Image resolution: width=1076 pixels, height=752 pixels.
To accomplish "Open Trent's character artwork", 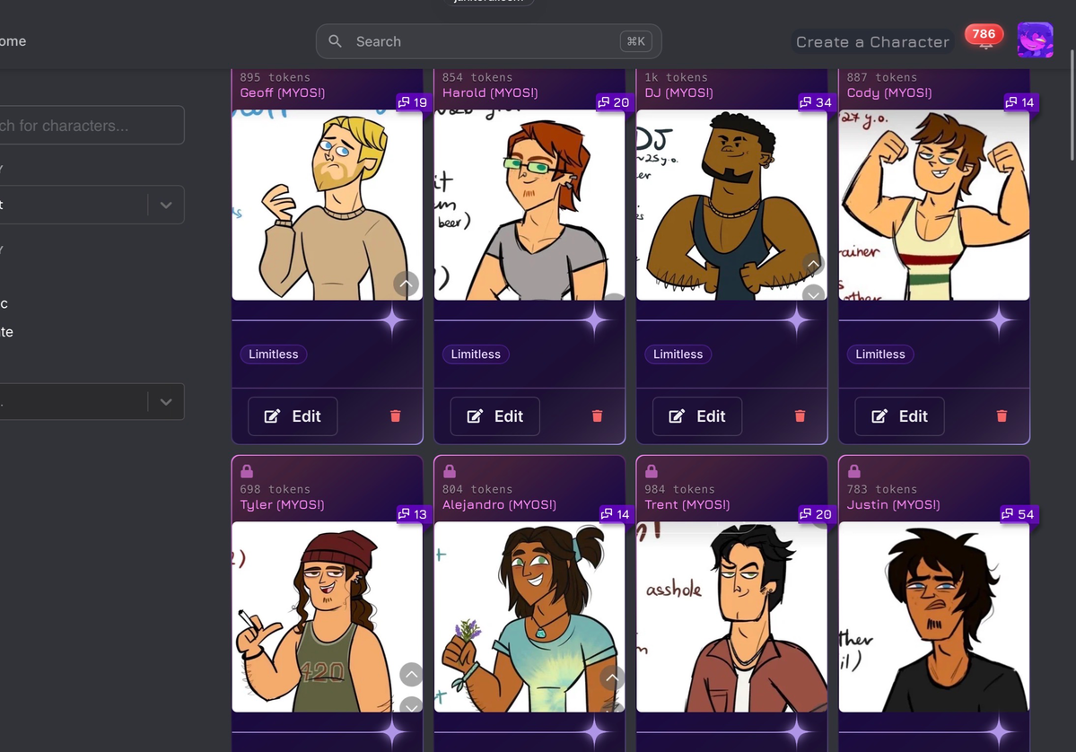I will point(731,616).
